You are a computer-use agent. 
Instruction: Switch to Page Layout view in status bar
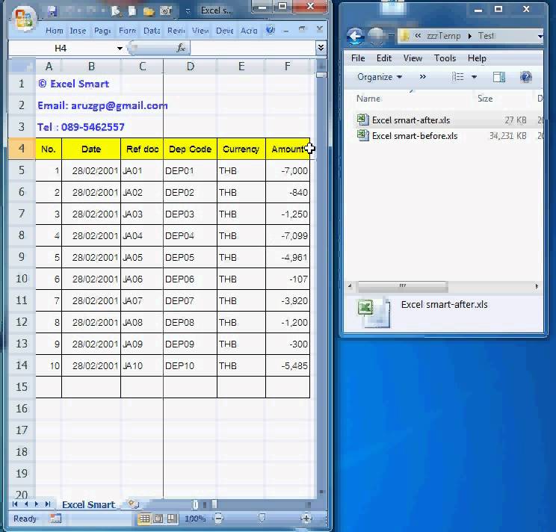pyautogui.click(x=158, y=519)
